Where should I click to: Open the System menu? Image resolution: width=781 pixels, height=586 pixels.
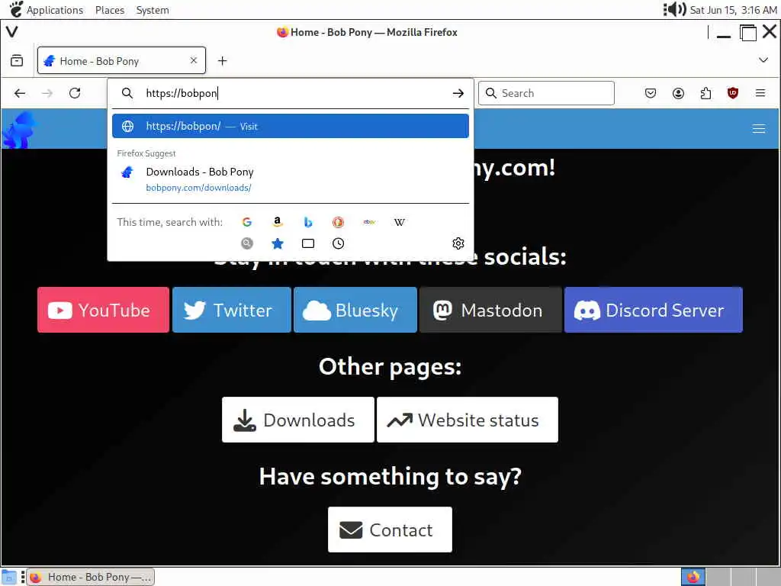coord(153,10)
